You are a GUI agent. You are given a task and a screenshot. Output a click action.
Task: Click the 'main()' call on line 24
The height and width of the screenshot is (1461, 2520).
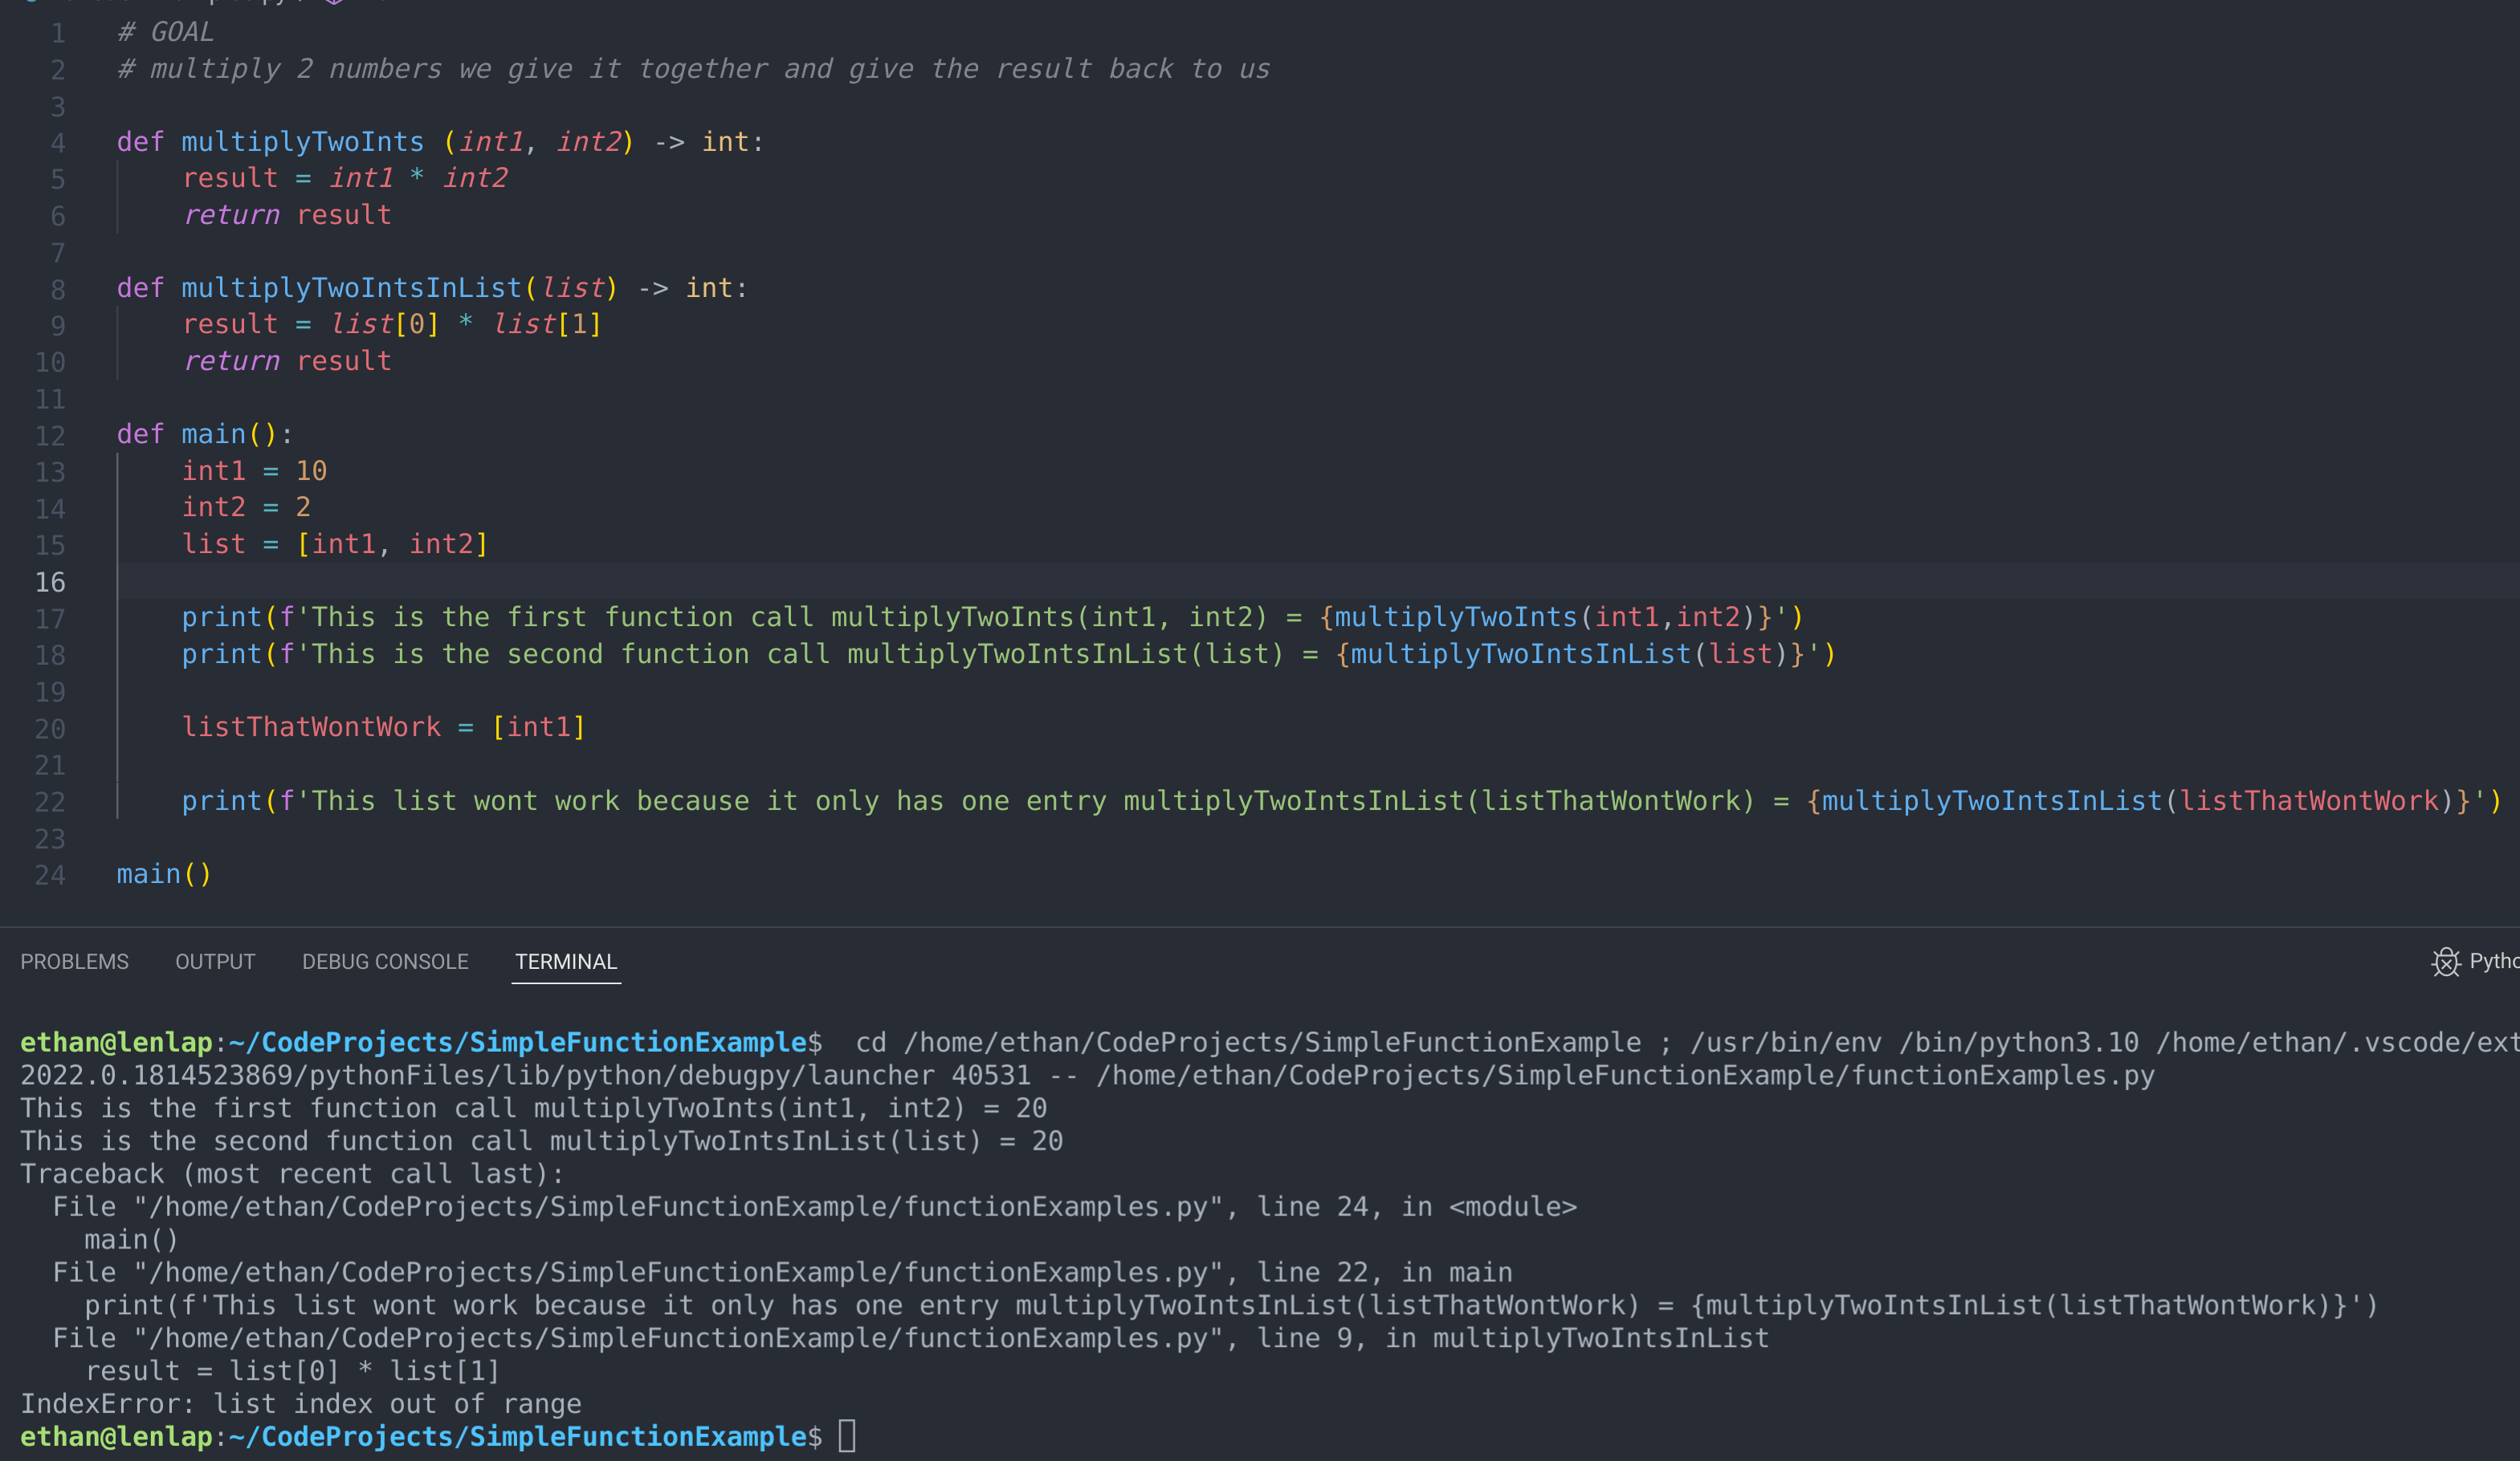pos(164,873)
